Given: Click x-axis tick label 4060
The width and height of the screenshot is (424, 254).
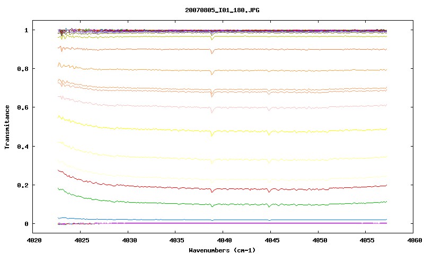Looking at the screenshot, I should pyautogui.click(x=415, y=240).
